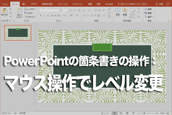Click the 貼り付け paste icon

click(5, 11)
